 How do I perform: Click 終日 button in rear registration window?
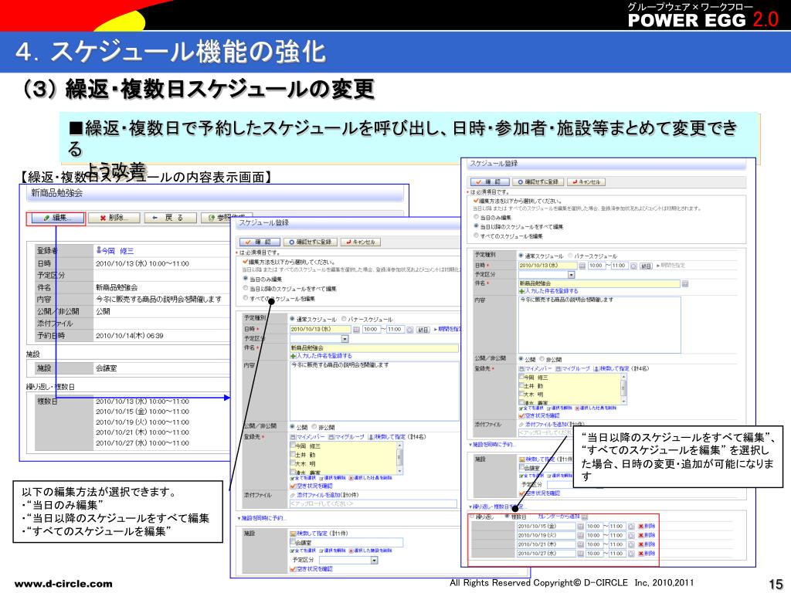423,329
